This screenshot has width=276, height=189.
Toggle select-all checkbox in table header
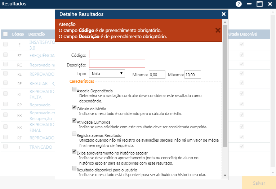click(x=5, y=34)
